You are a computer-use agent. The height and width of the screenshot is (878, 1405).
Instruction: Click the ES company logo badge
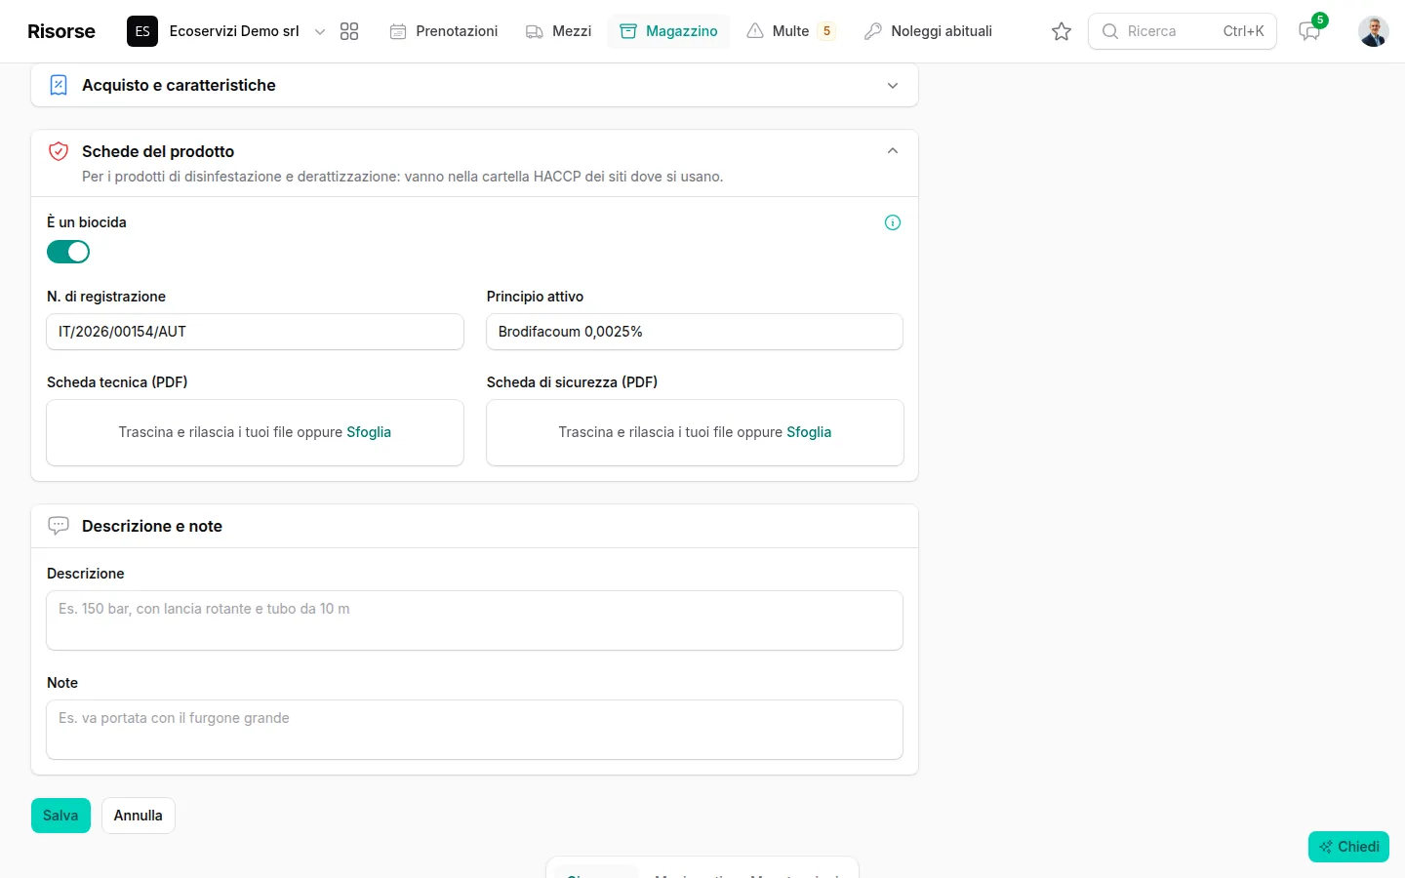tap(142, 31)
